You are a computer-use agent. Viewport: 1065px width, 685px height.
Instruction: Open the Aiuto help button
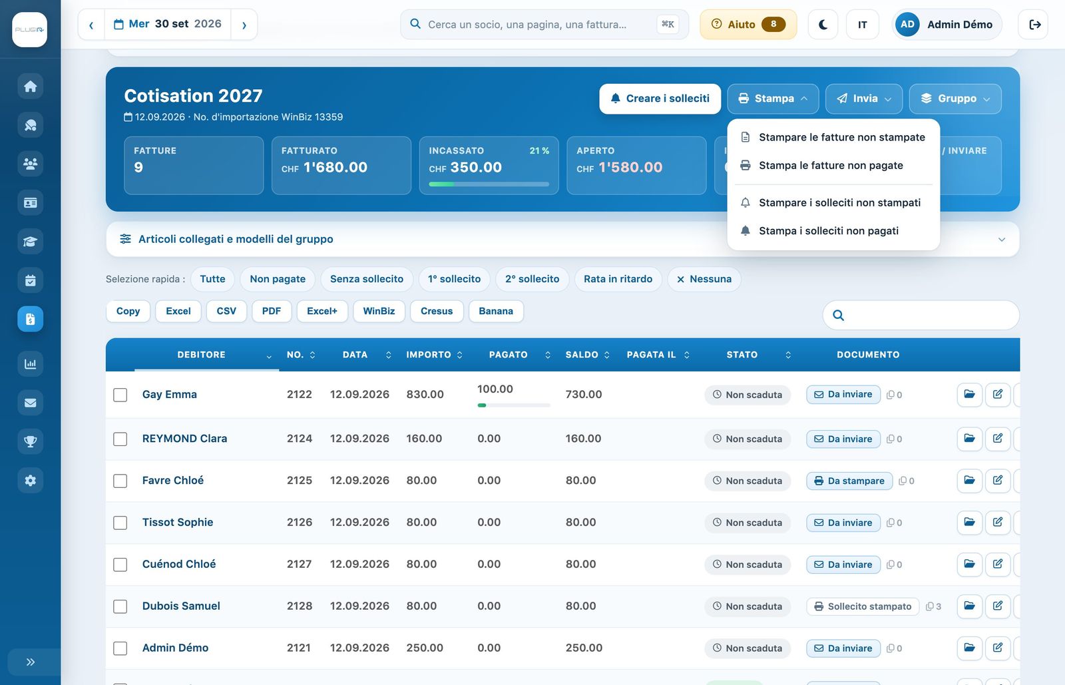coord(748,25)
